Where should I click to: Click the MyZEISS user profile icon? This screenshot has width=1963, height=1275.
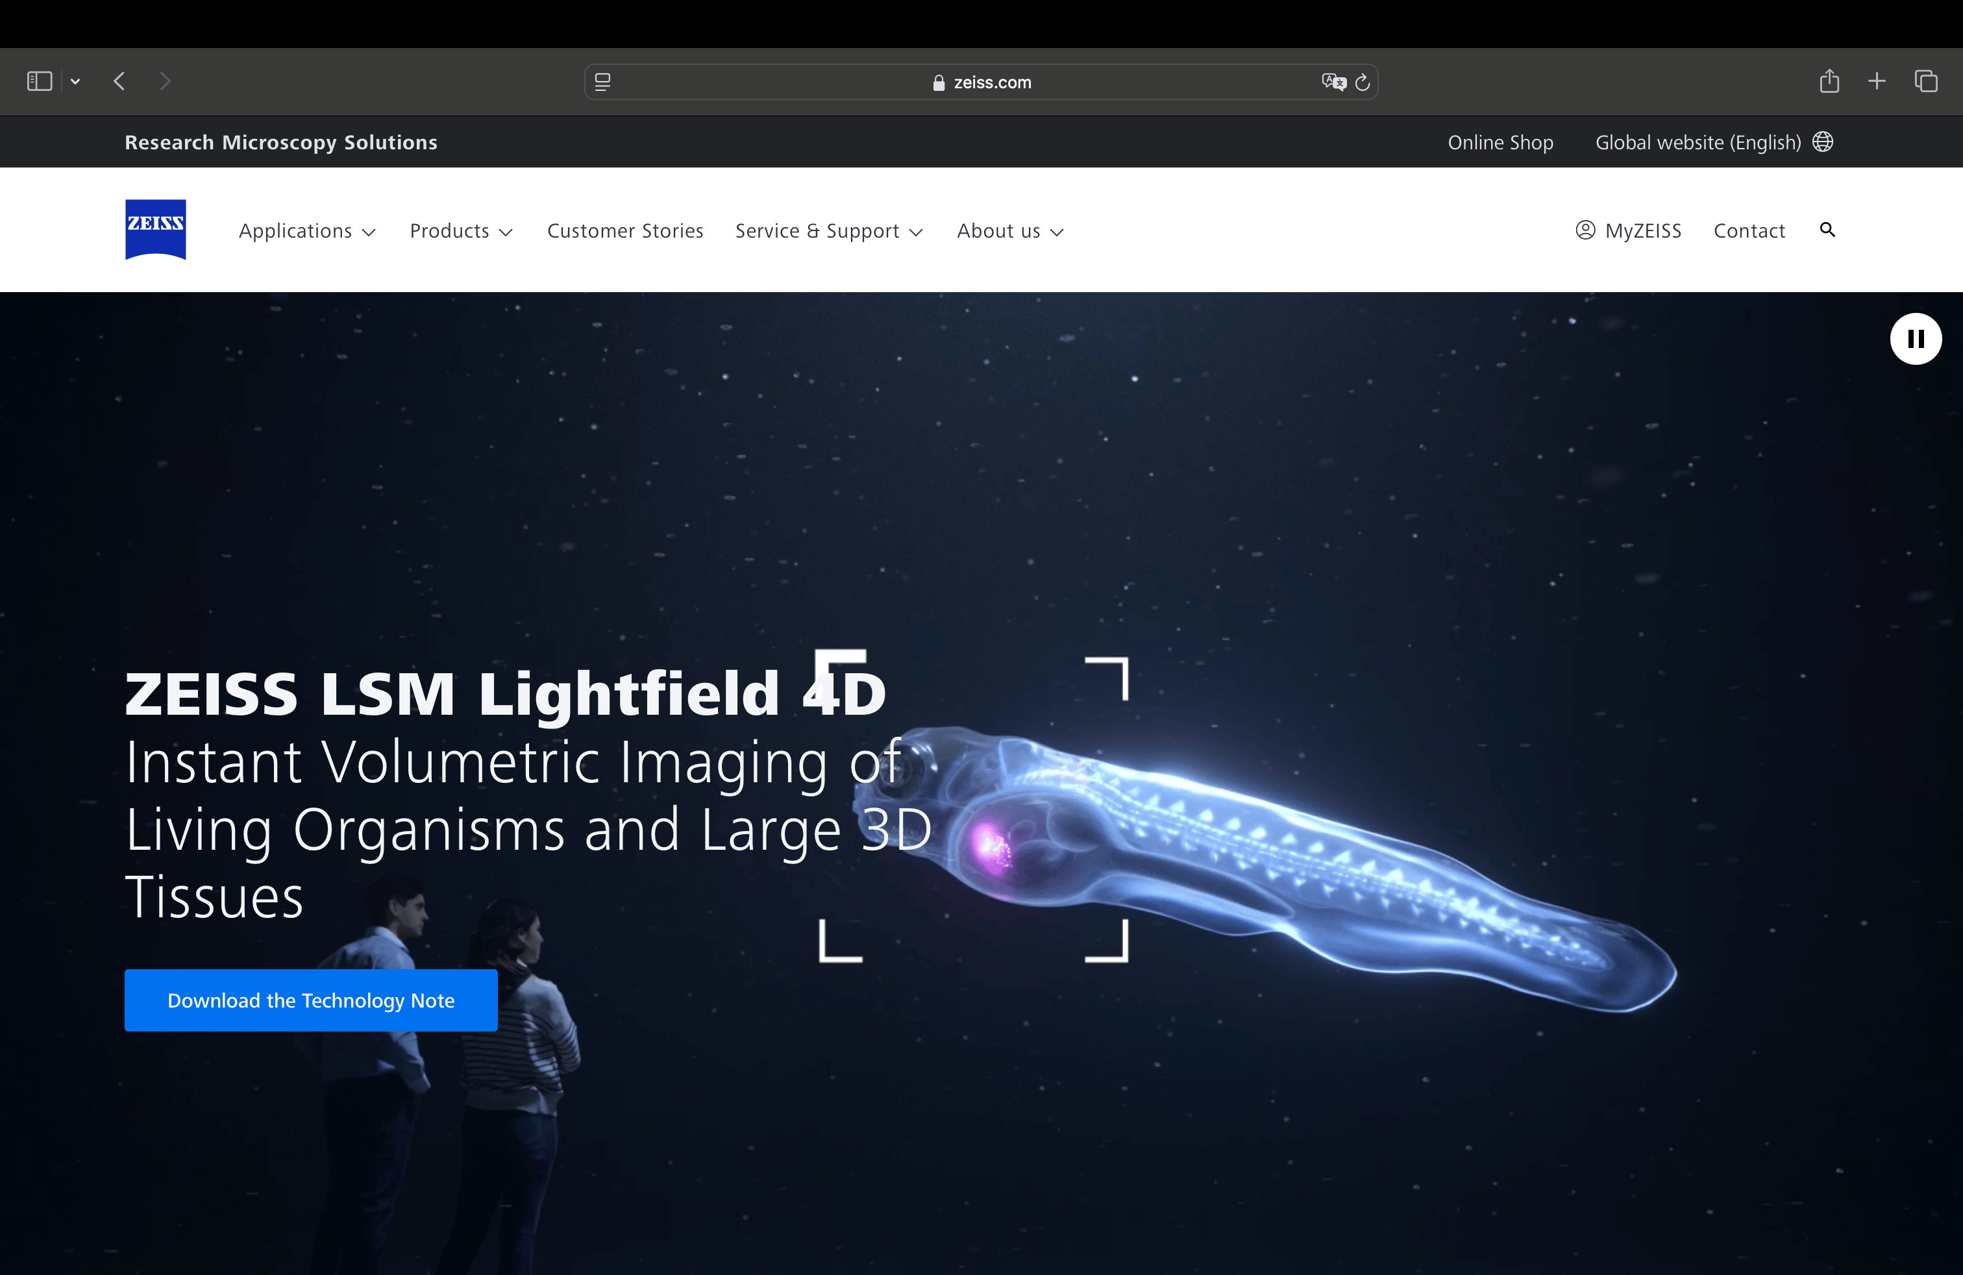[1585, 230]
